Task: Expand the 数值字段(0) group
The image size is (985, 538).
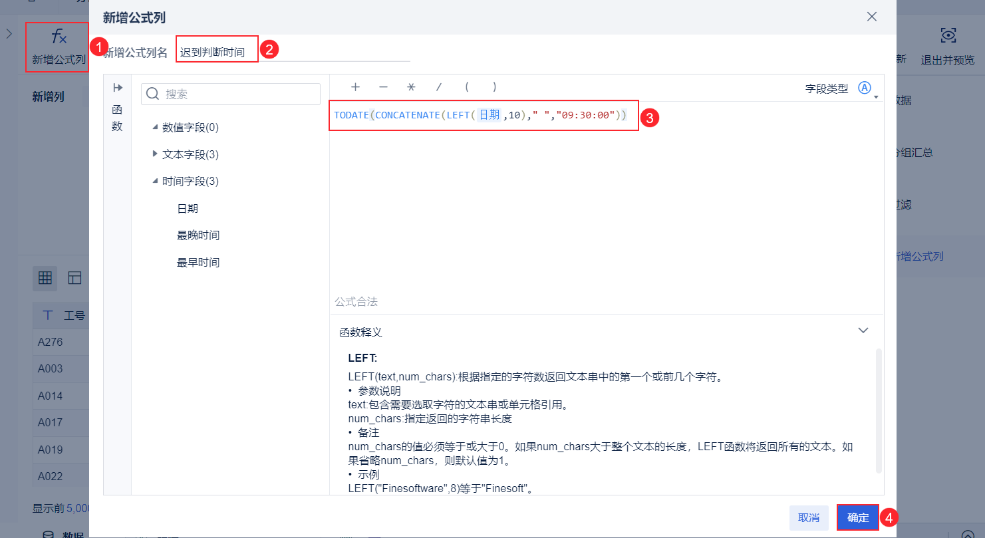Action: click(x=156, y=127)
